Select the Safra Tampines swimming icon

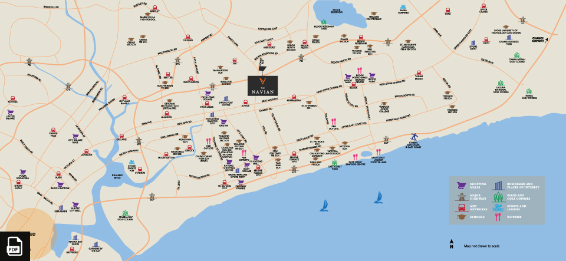[403, 7]
